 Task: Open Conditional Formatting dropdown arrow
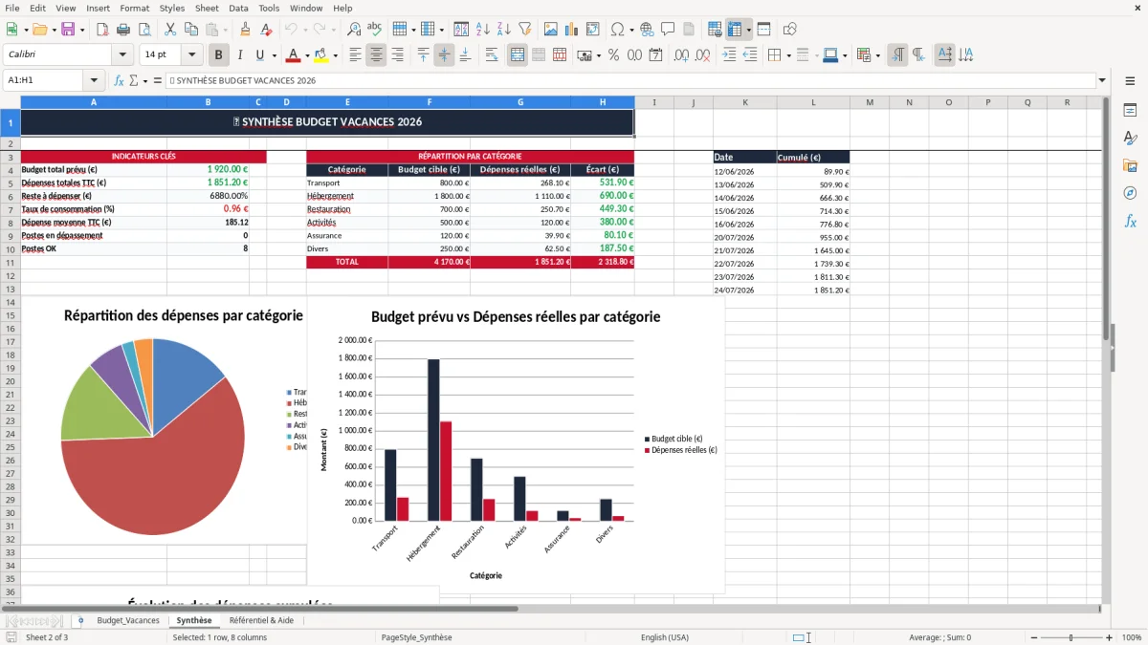click(x=877, y=55)
